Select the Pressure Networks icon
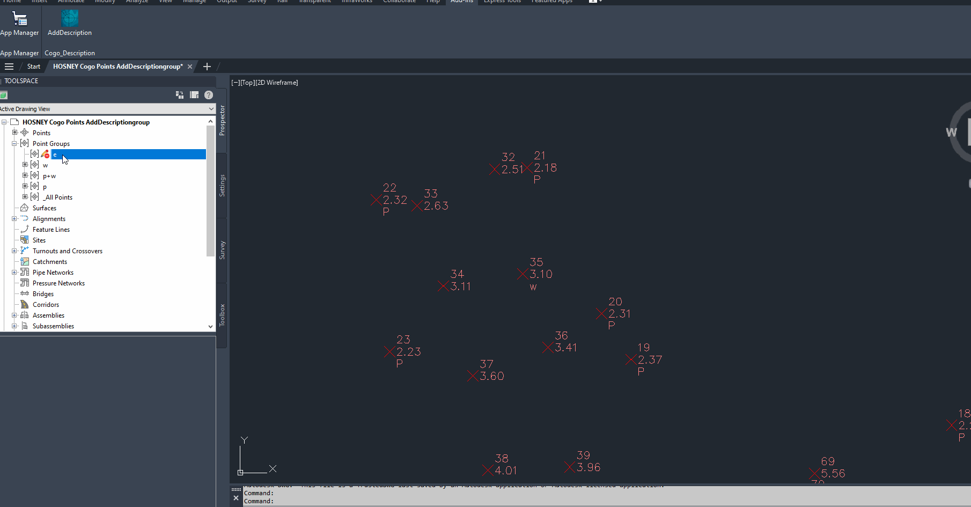Image resolution: width=971 pixels, height=507 pixels. coord(24,283)
